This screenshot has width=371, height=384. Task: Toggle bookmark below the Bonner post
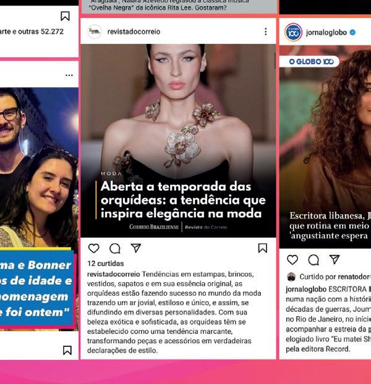(67, 350)
